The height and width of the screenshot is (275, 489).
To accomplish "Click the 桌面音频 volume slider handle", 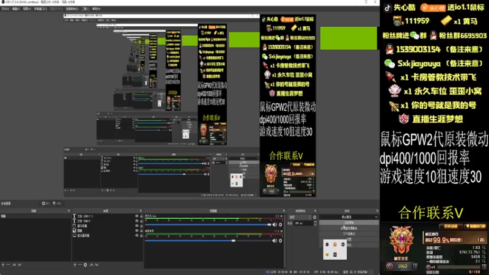I will (233, 241).
